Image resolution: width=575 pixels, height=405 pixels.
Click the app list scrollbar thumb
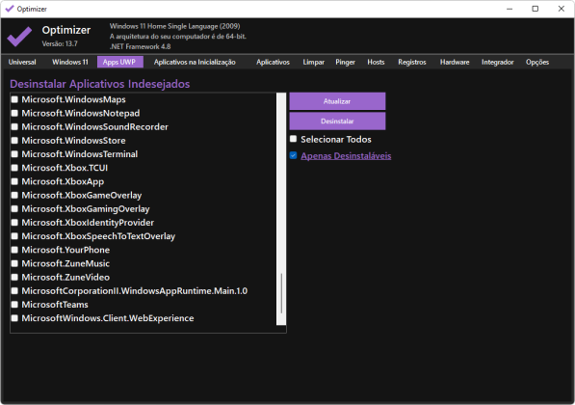[281, 293]
